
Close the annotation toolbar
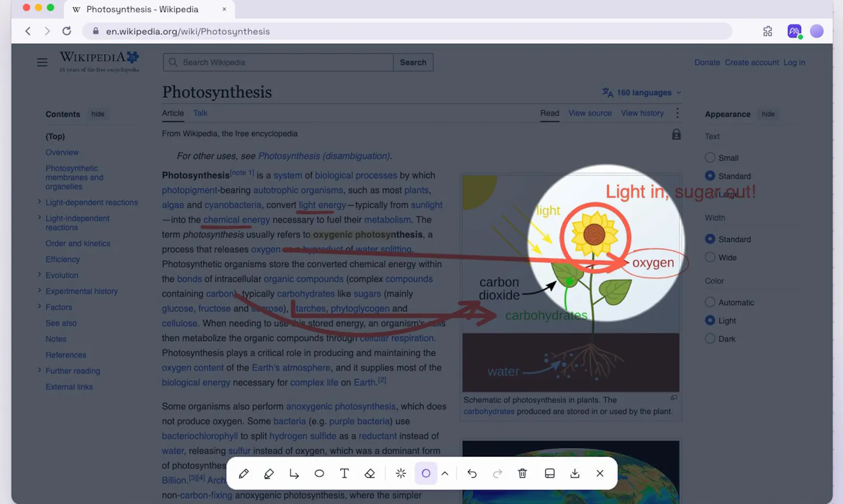600,473
